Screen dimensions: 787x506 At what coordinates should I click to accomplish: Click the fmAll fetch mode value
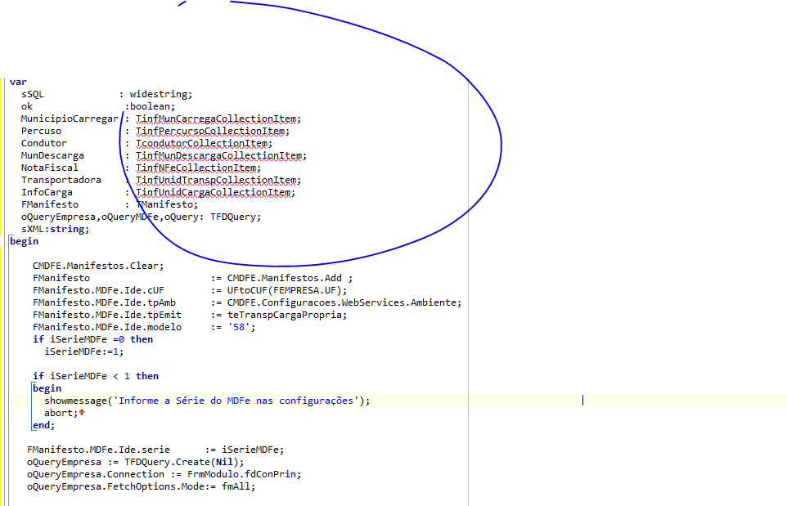coord(236,486)
